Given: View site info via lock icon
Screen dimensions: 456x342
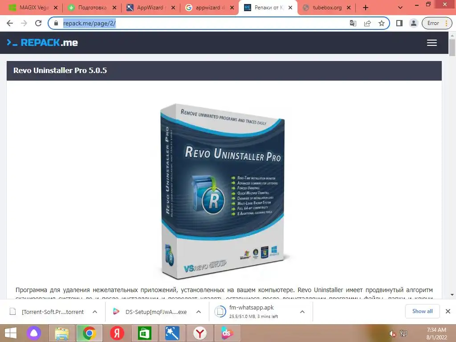Looking at the screenshot, I should (56, 23).
